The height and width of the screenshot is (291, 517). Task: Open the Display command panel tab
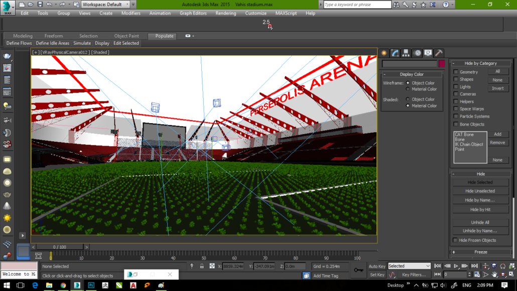tap(428, 53)
